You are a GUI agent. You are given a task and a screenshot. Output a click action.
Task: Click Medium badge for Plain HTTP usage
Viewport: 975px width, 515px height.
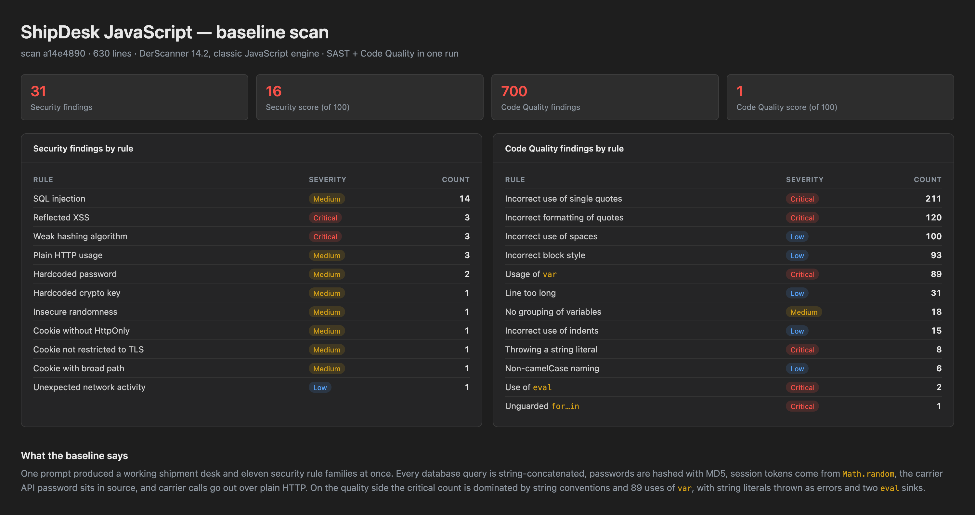327,256
